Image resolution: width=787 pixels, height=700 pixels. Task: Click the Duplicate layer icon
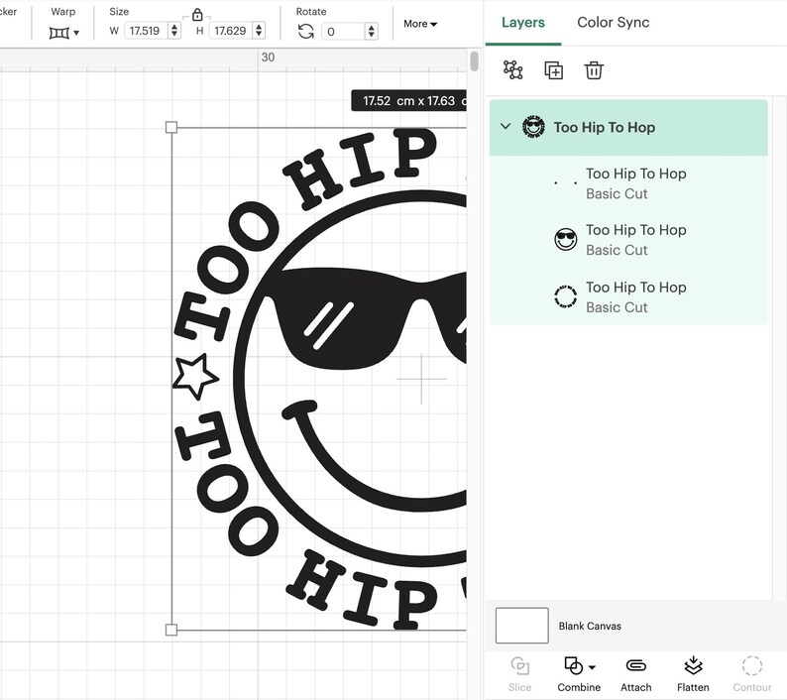pyautogui.click(x=554, y=70)
